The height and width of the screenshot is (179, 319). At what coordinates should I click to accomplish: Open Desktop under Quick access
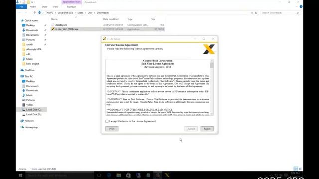[x=31, y=25]
